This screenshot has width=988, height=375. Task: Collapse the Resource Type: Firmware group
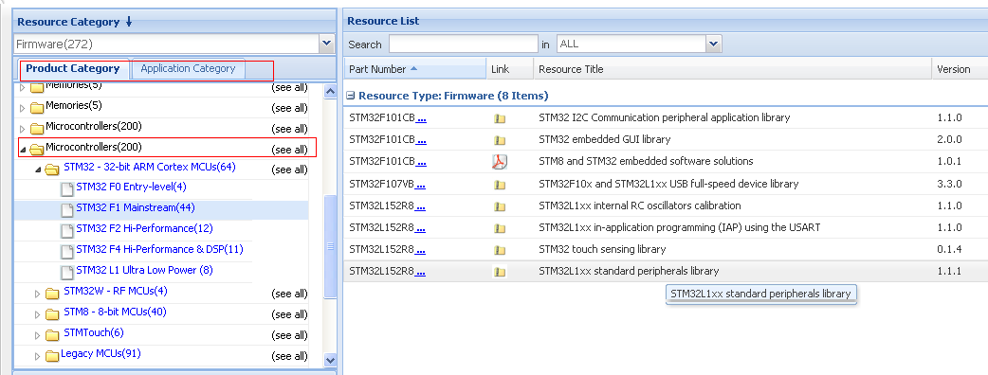pyautogui.click(x=350, y=96)
